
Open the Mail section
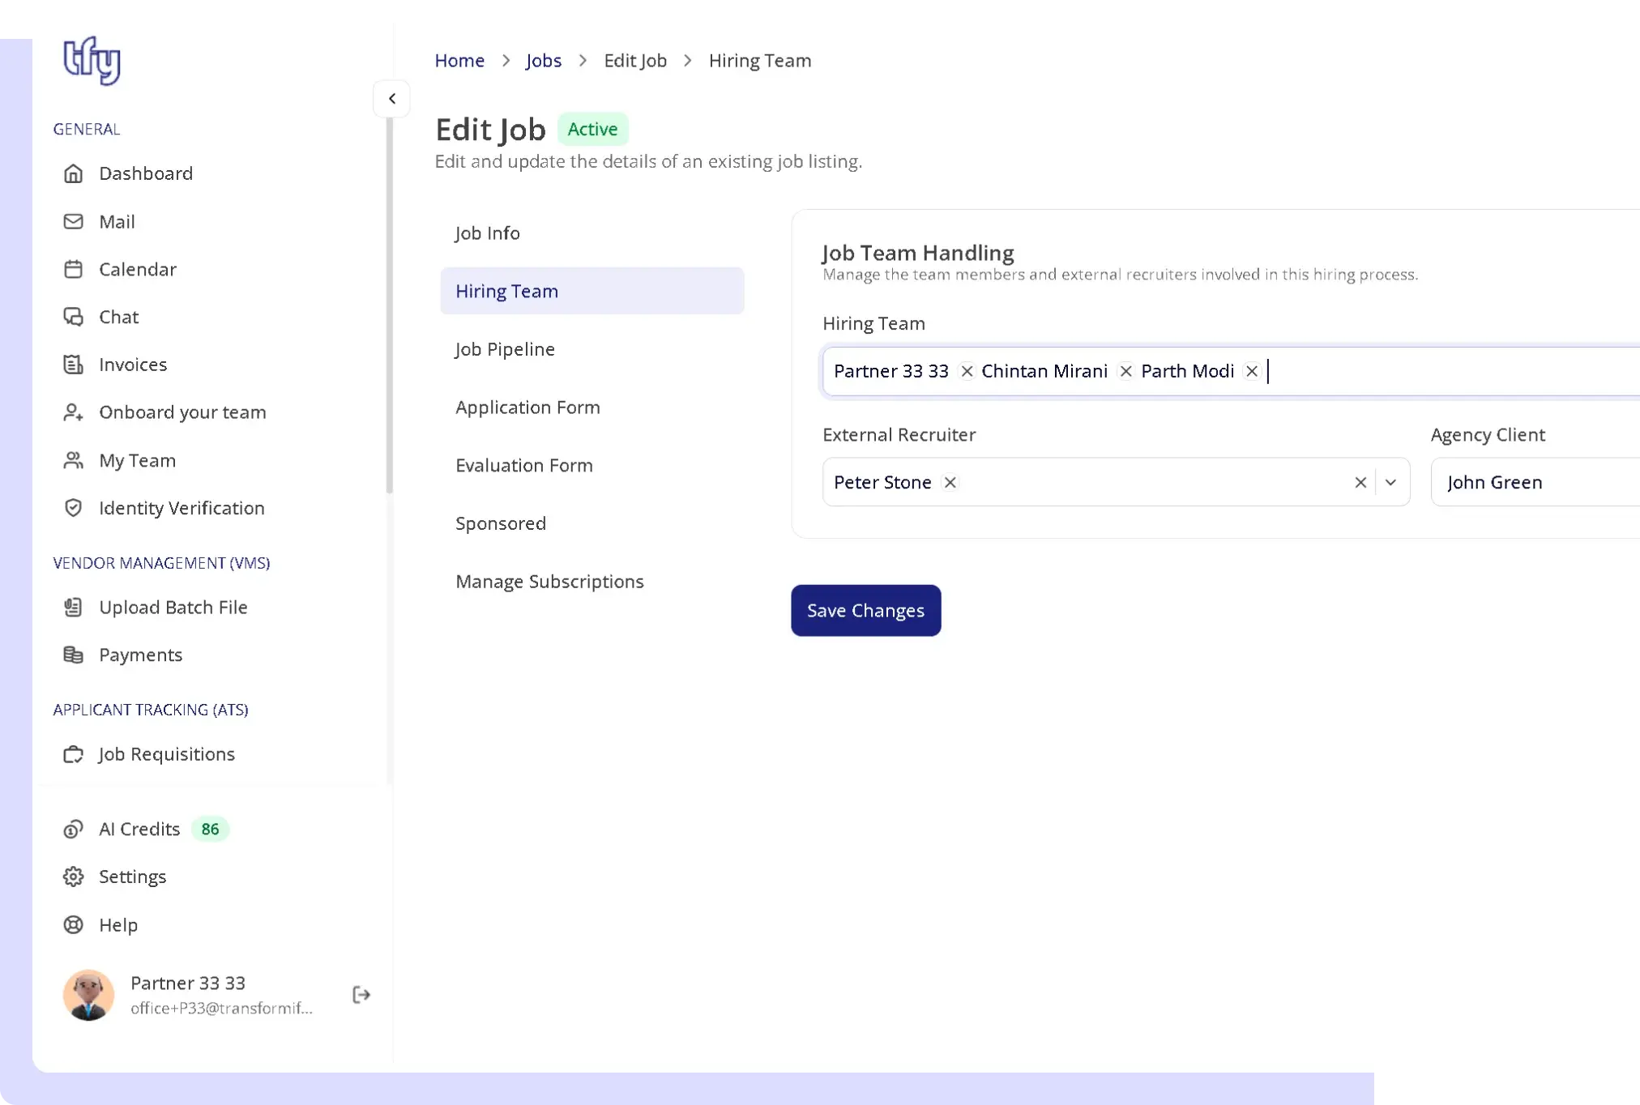[x=117, y=221]
